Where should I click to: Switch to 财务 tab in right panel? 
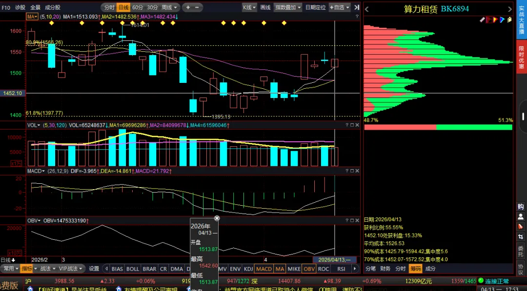[x=385, y=269]
